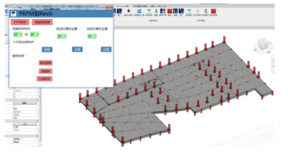Expand the 2F end floor dropdown
The width and height of the screenshot is (288, 152).
(34, 34)
